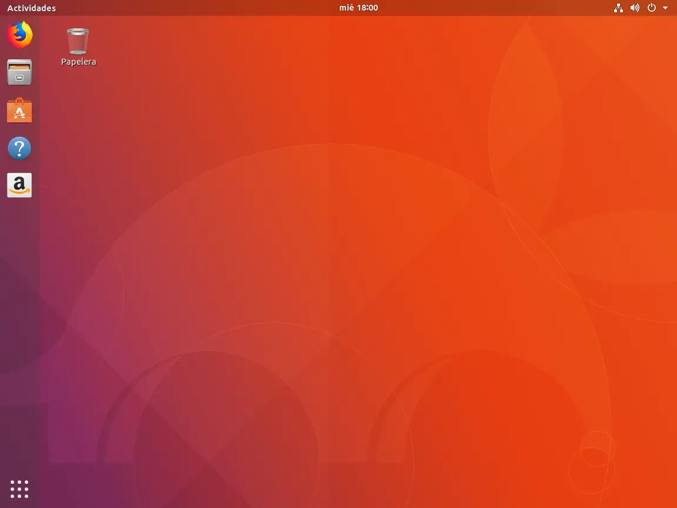This screenshot has height=508, width=677.
Task: Select the Papelera label text
Action: (x=79, y=62)
